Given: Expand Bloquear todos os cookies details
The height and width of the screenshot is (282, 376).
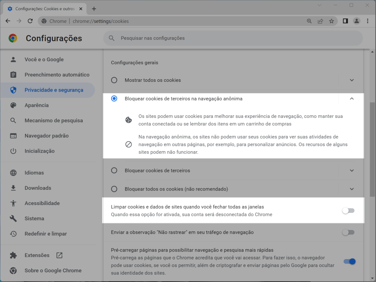Looking at the screenshot, I should [352, 189].
